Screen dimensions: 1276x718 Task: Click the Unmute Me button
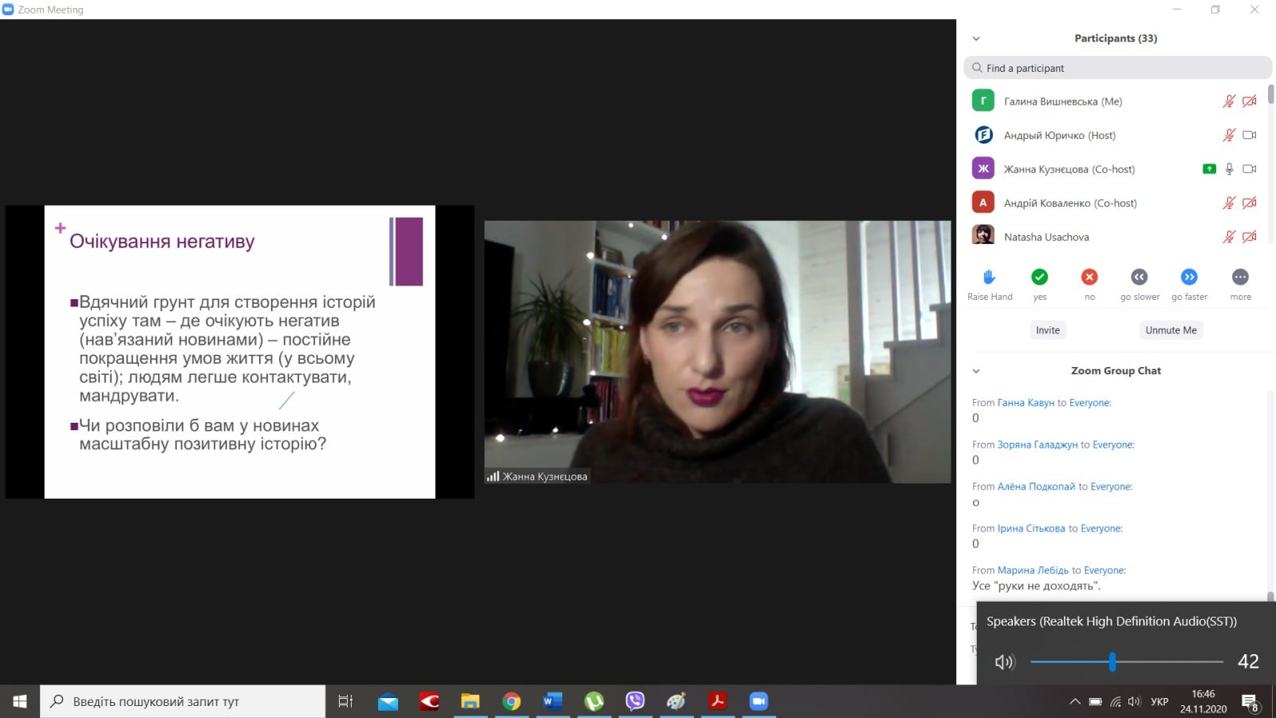tap(1171, 330)
